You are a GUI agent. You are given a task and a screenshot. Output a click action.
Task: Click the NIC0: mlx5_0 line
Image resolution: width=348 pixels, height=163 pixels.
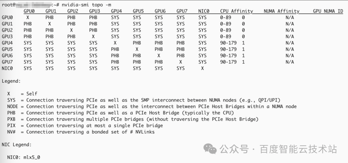pos(24,158)
